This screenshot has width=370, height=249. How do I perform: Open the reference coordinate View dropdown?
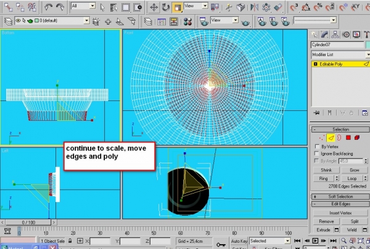tap(205, 6)
